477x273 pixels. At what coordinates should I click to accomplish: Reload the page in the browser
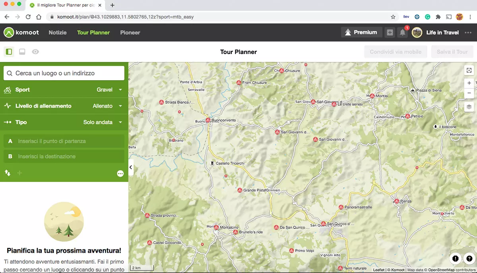tap(28, 17)
